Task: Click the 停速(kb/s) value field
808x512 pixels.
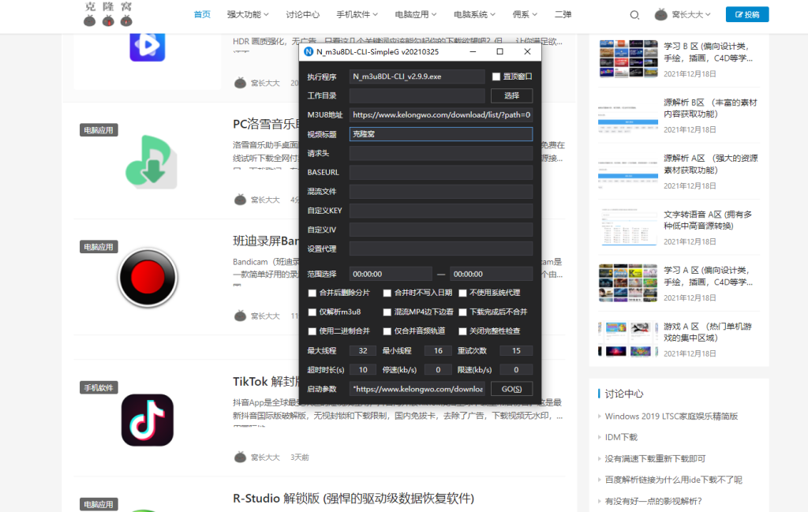Action: click(438, 370)
